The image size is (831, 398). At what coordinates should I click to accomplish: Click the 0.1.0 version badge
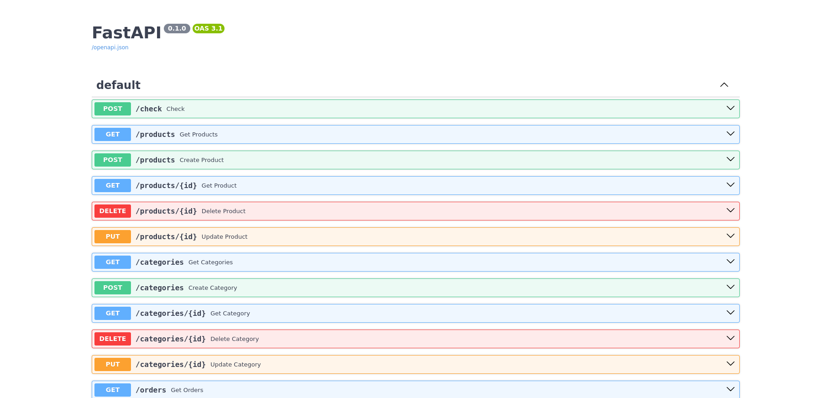[x=177, y=28]
